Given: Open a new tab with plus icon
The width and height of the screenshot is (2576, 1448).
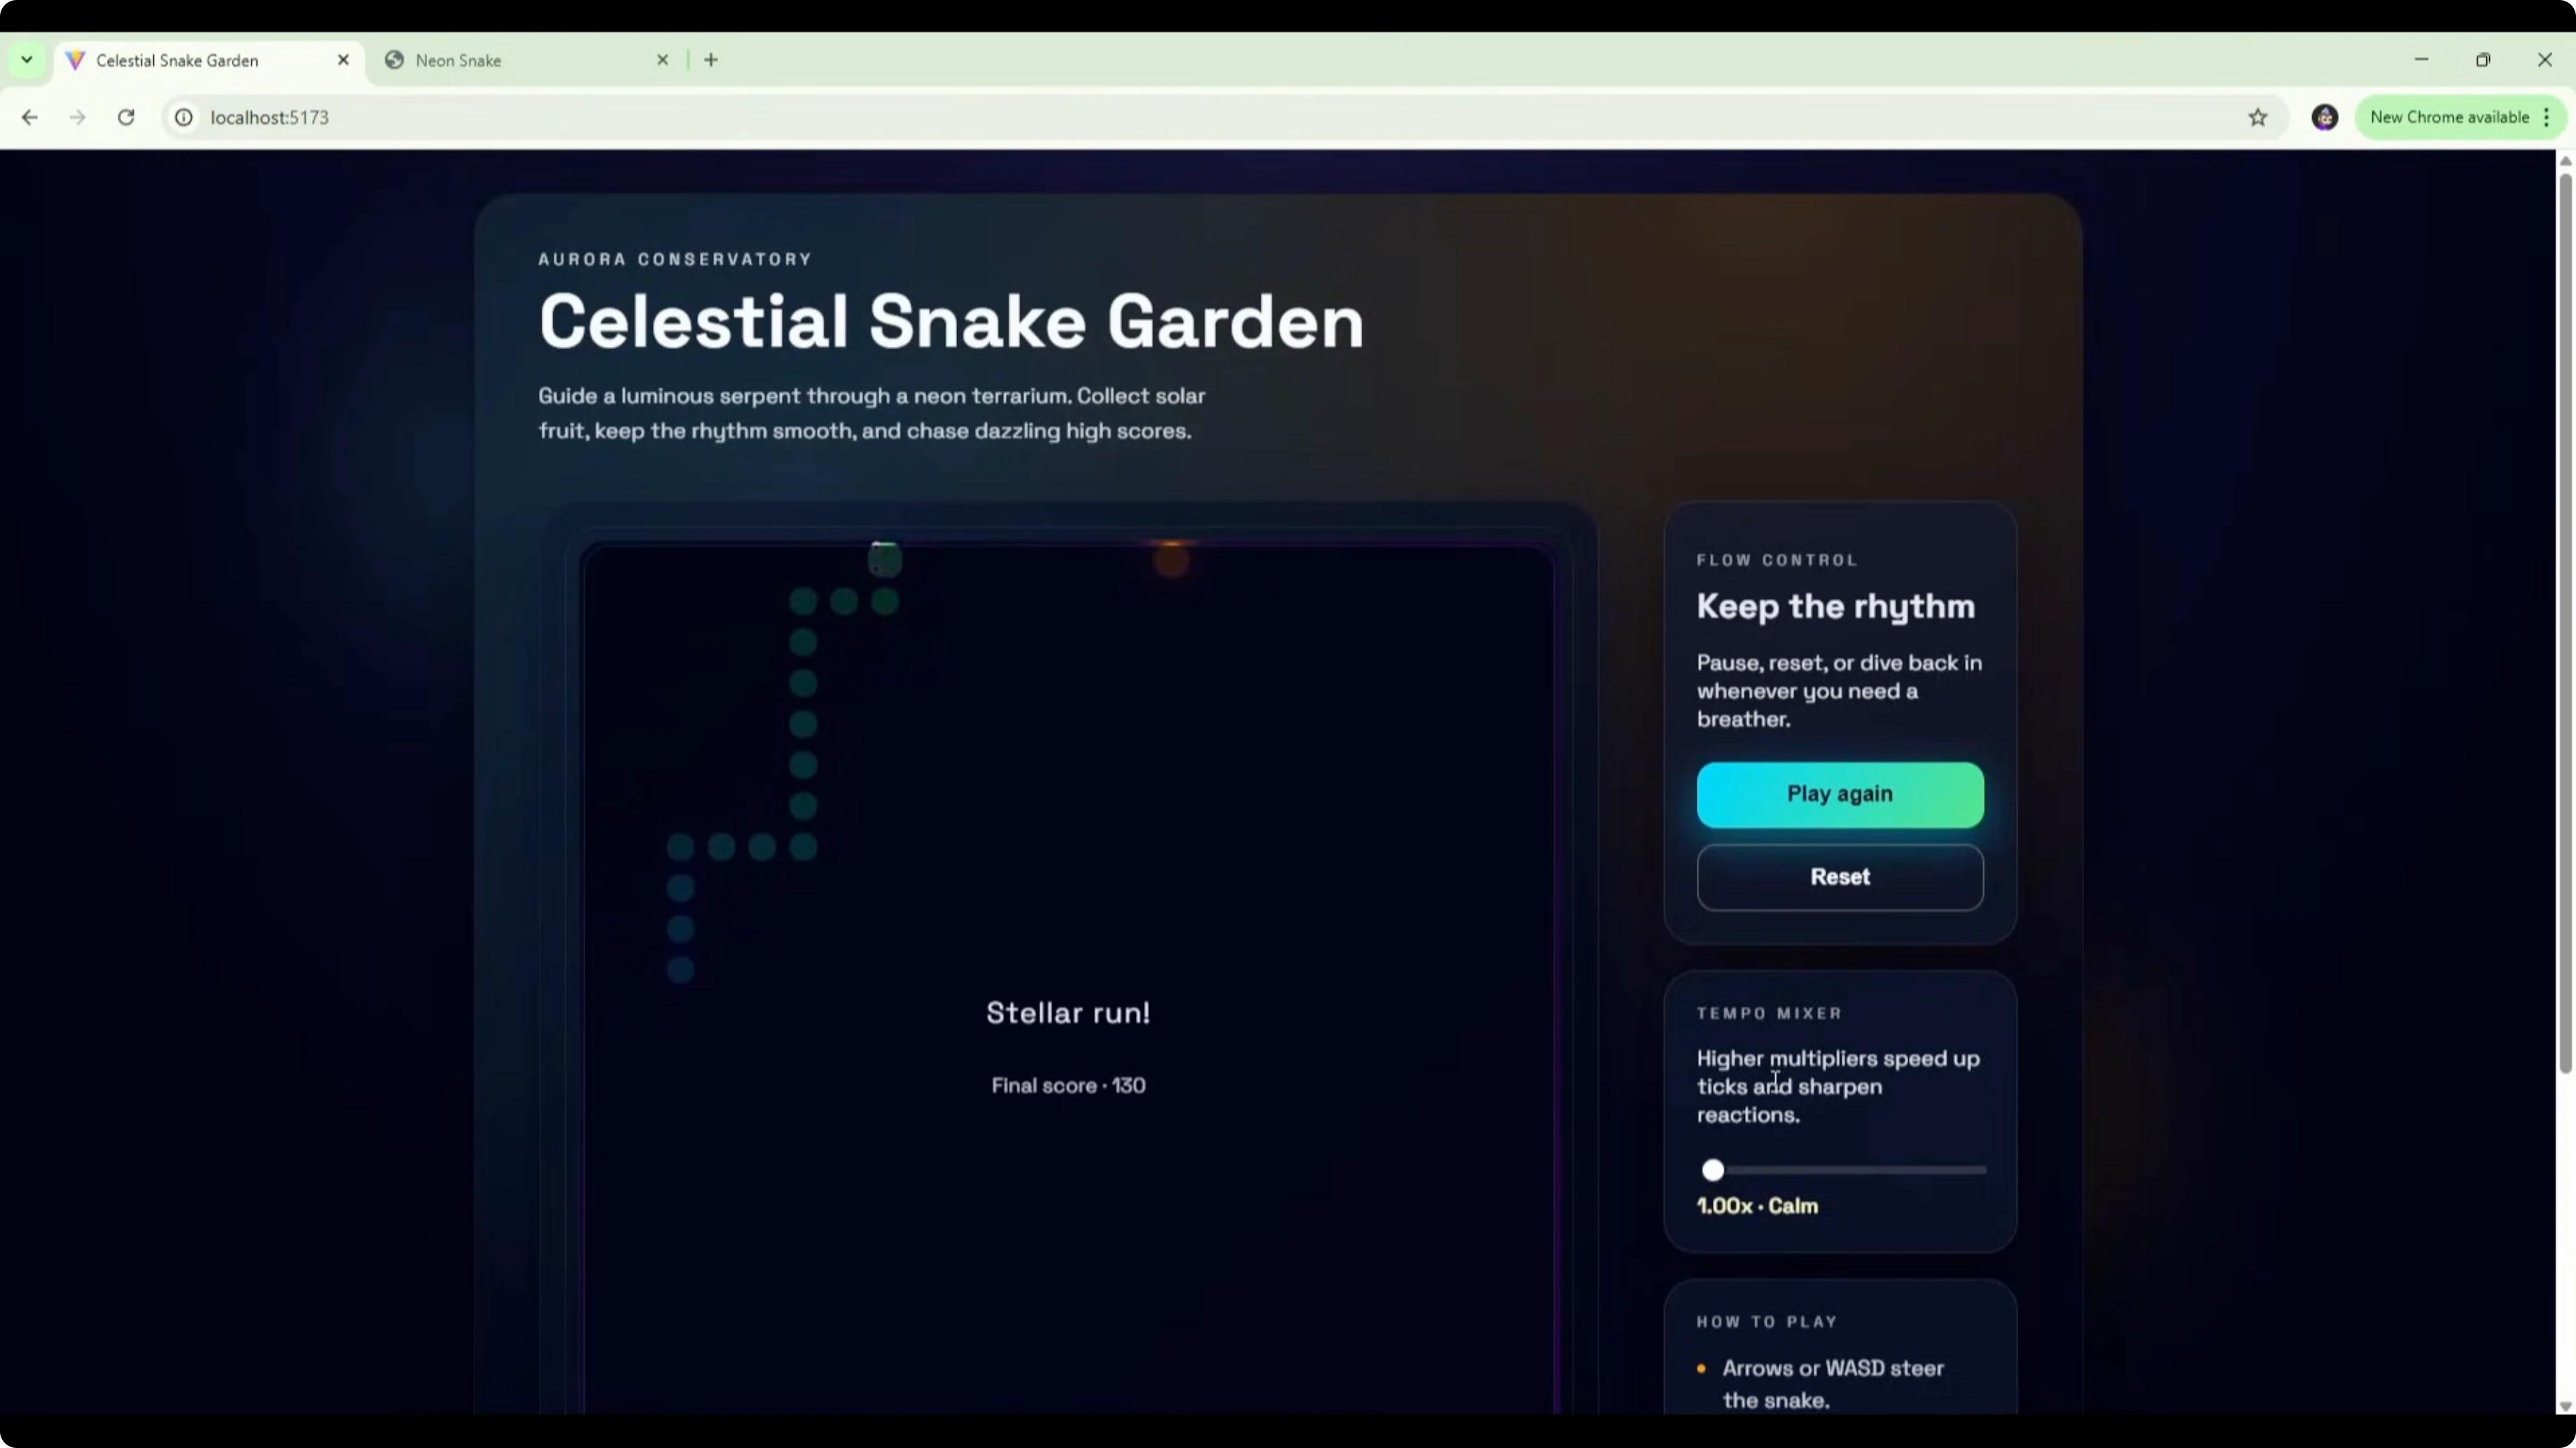Looking at the screenshot, I should (x=711, y=60).
